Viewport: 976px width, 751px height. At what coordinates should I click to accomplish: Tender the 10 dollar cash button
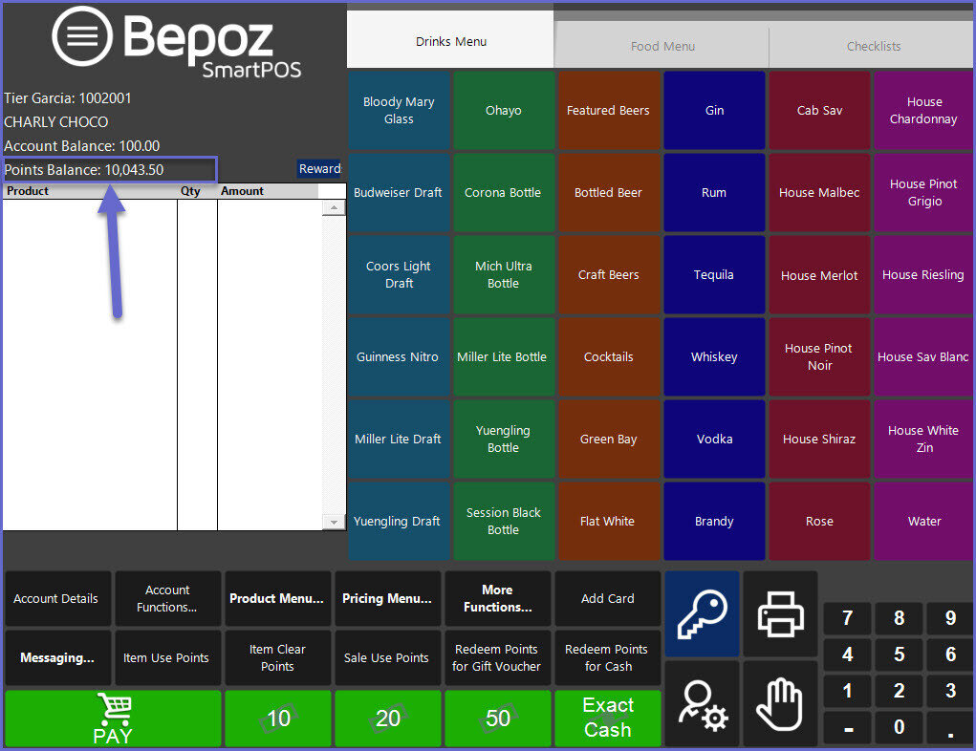coord(277,719)
